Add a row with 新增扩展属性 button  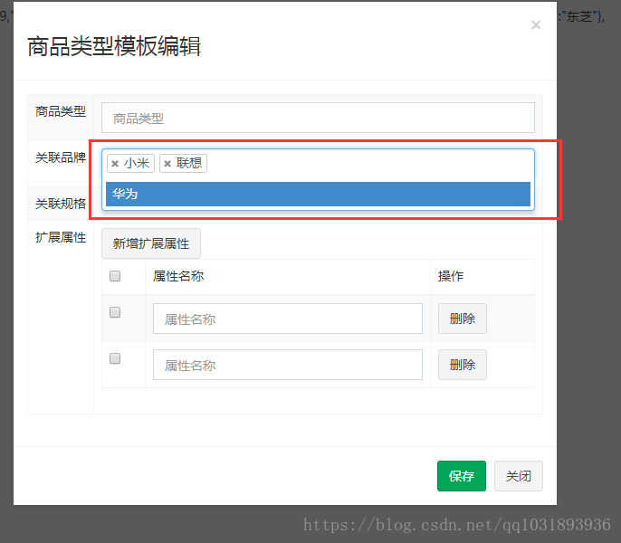coord(151,243)
